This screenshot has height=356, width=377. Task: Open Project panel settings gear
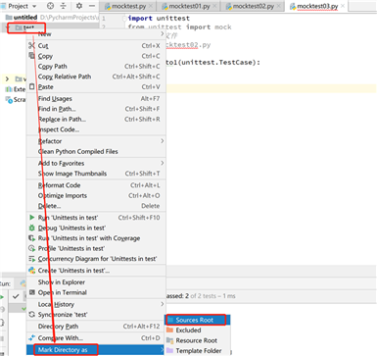(x=79, y=6)
